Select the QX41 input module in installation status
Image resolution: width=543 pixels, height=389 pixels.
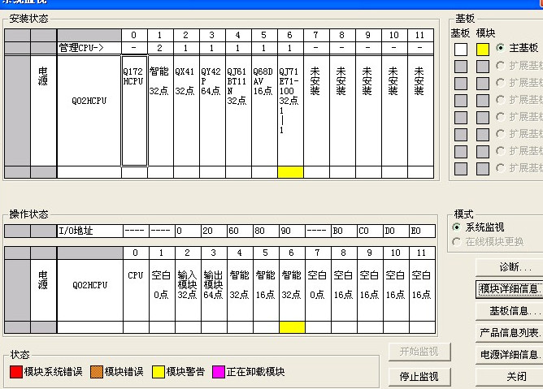tap(186, 110)
